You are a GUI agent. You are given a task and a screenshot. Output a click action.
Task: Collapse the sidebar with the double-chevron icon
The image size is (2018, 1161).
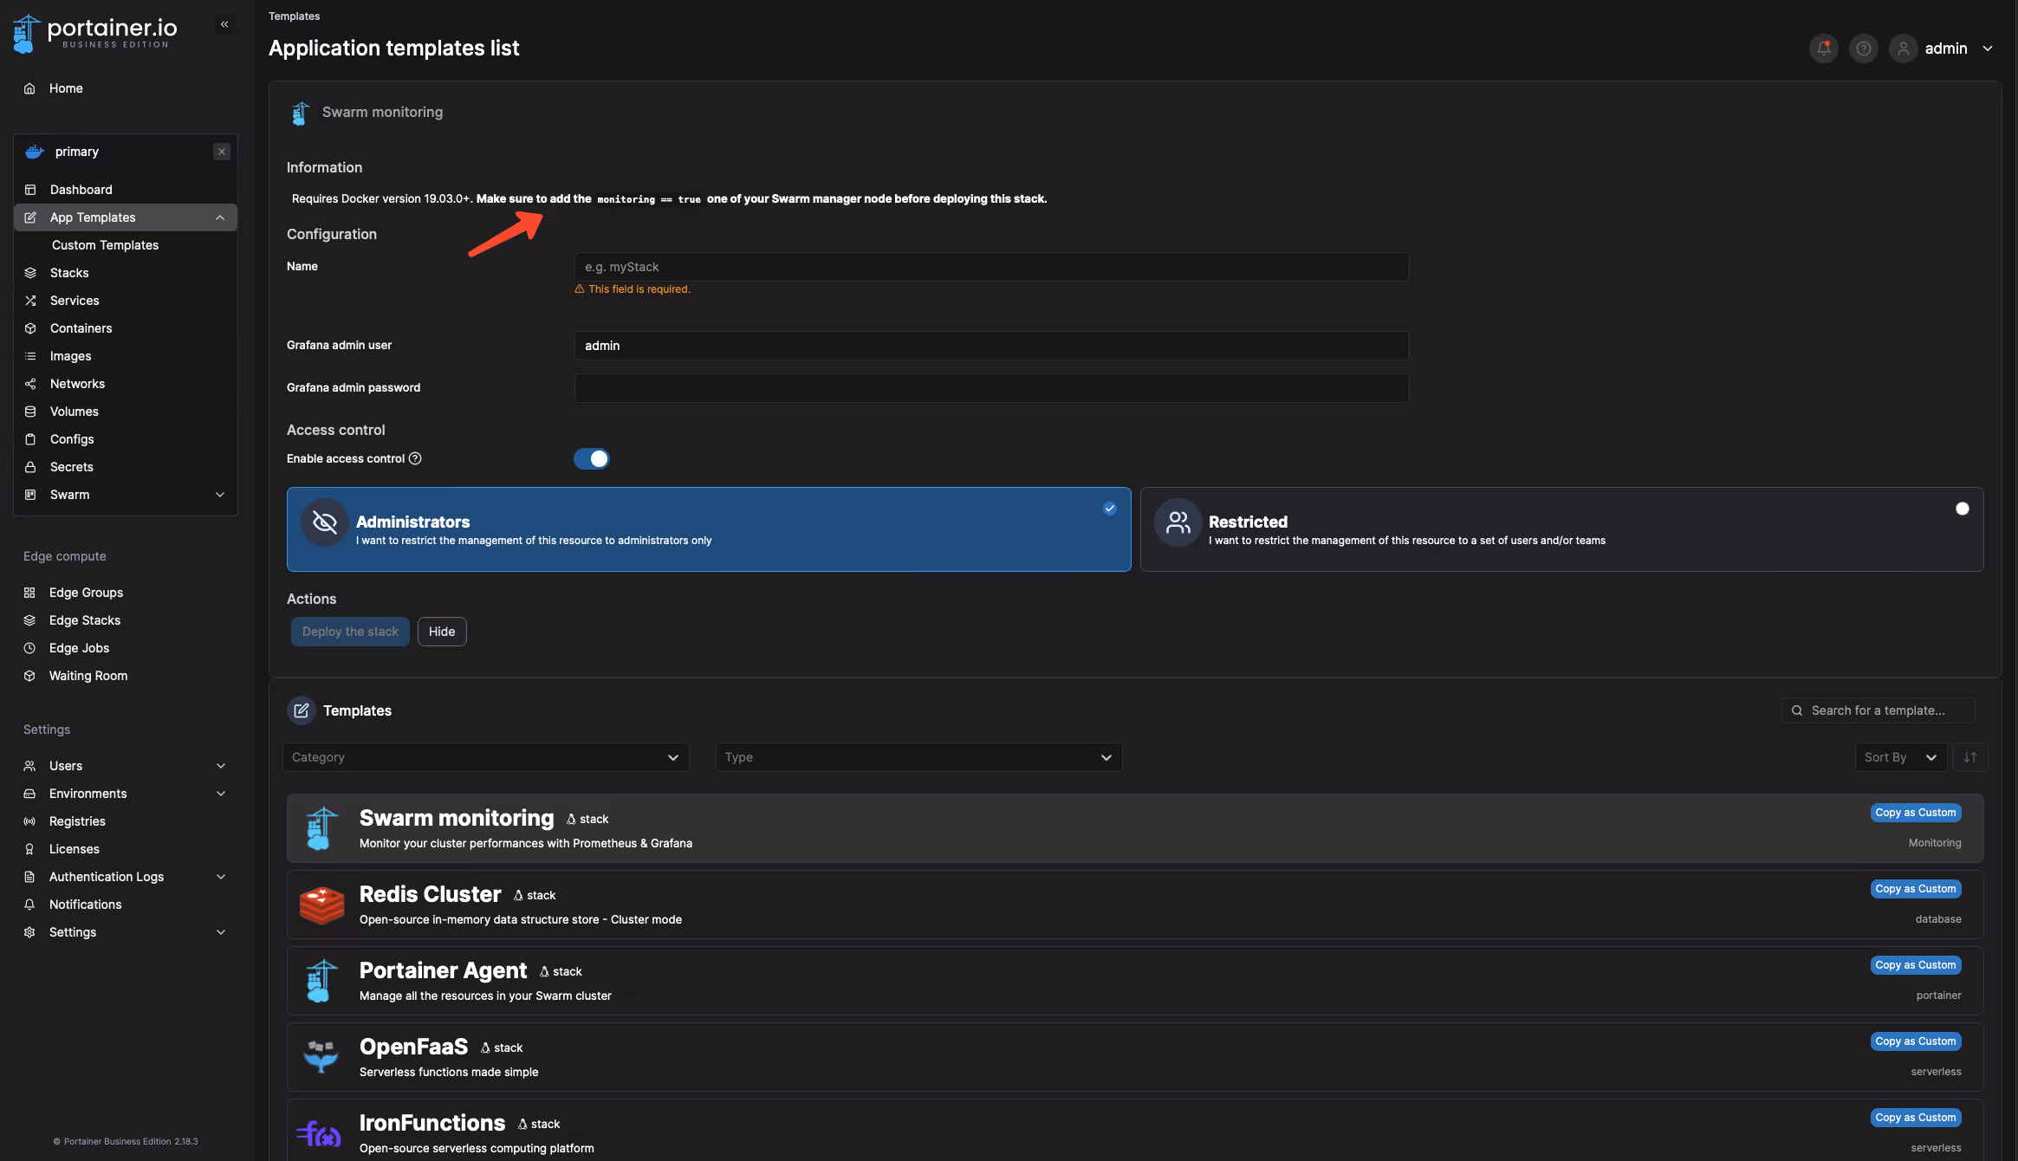(x=224, y=24)
